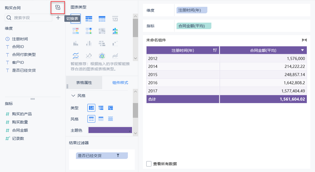Viewport: 315px width, 172px height.
Task: Click the 注册时间(年) dimension pill
Action: click(x=192, y=10)
